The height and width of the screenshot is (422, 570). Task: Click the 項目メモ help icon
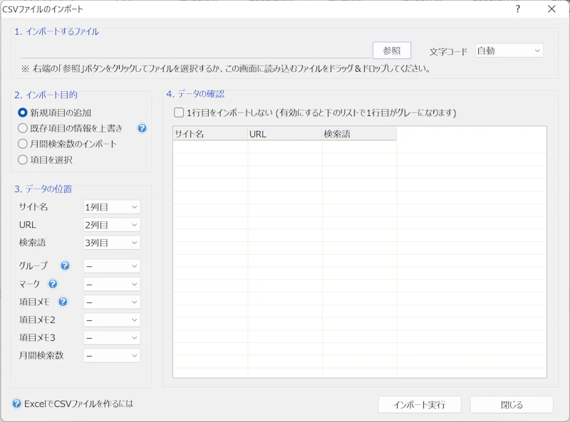(63, 302)
